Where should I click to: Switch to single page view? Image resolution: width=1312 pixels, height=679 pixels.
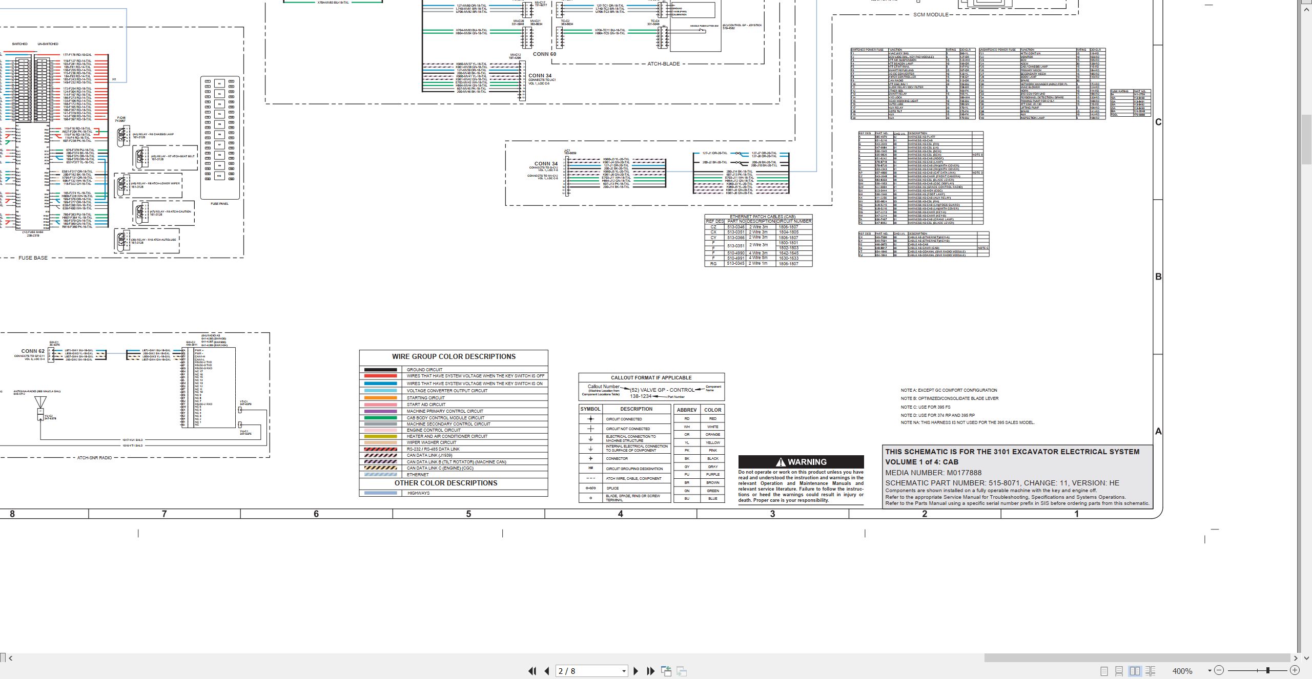(x=1104, y=671)
